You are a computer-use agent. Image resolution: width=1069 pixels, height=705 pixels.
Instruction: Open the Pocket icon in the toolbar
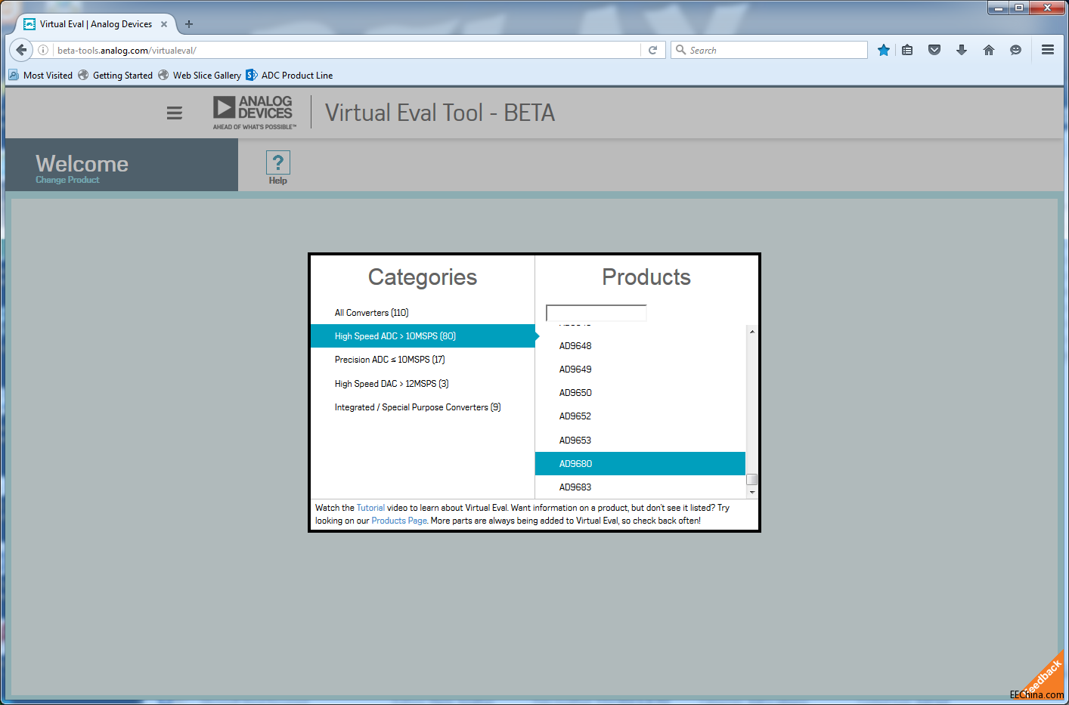[x=934, y=50]
